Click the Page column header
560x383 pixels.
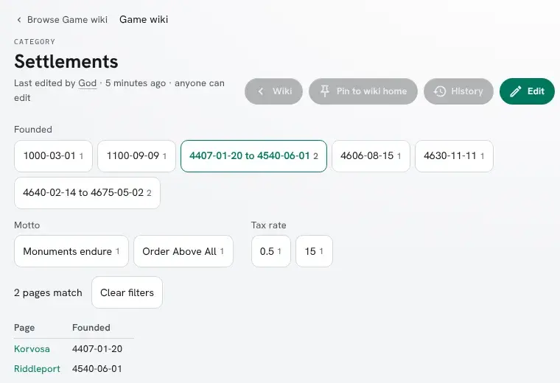click(24, 328)
